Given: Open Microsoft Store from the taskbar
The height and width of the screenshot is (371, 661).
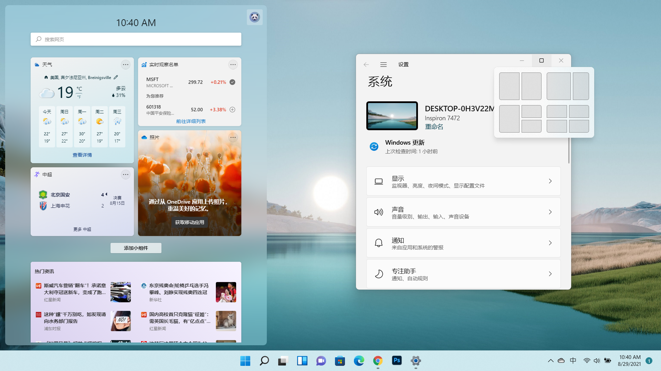Looking at the screenshot, I should 340,361.
